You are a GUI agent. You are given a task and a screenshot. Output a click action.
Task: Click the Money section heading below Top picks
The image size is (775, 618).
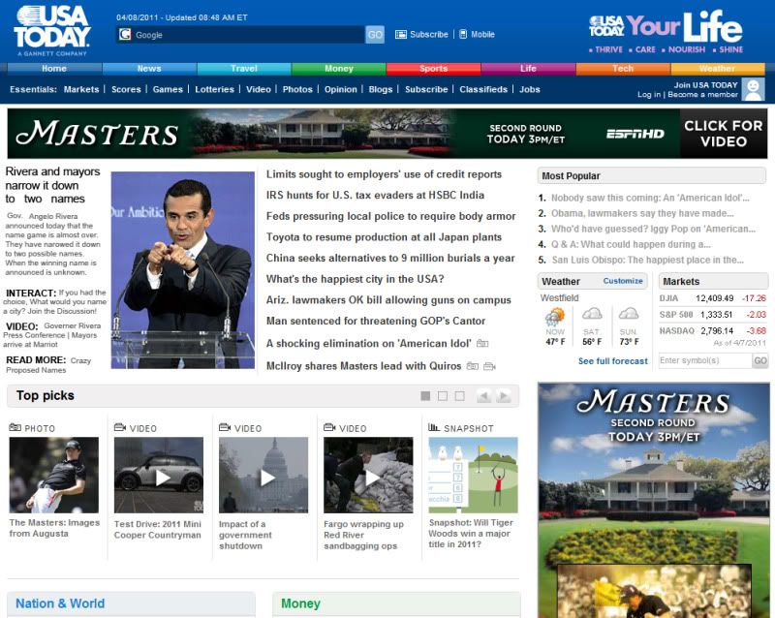coord(300,603)
